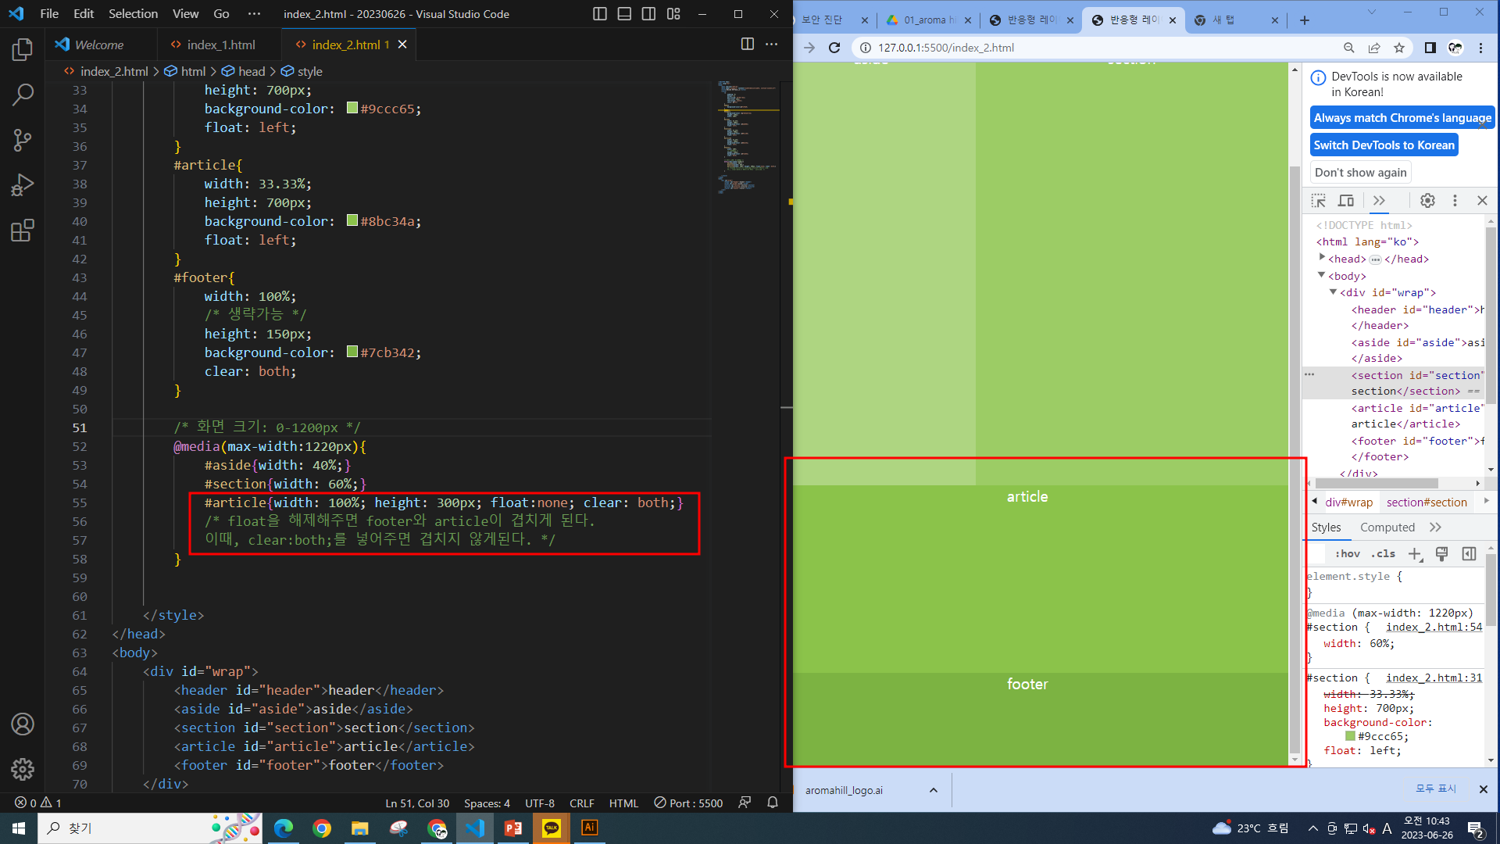1500x844 pixels.
Task: Click the DevTools inspect element icon
Action: tap(1319, 201)
